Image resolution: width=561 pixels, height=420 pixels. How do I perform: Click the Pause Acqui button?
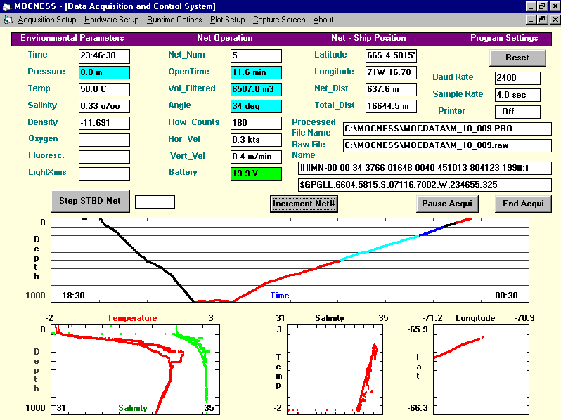pyautogui.click(x=447, y=204)
